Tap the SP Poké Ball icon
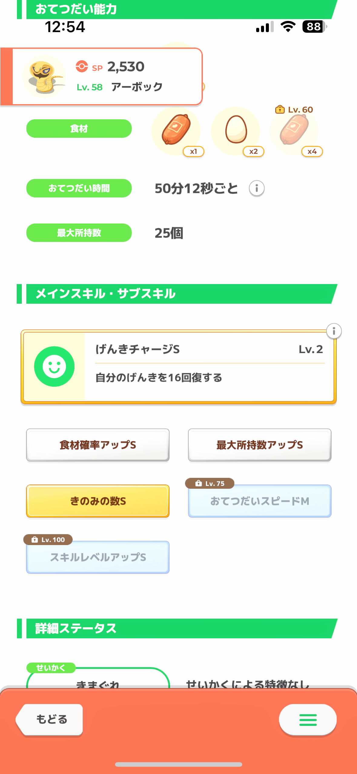 (82, 66)
